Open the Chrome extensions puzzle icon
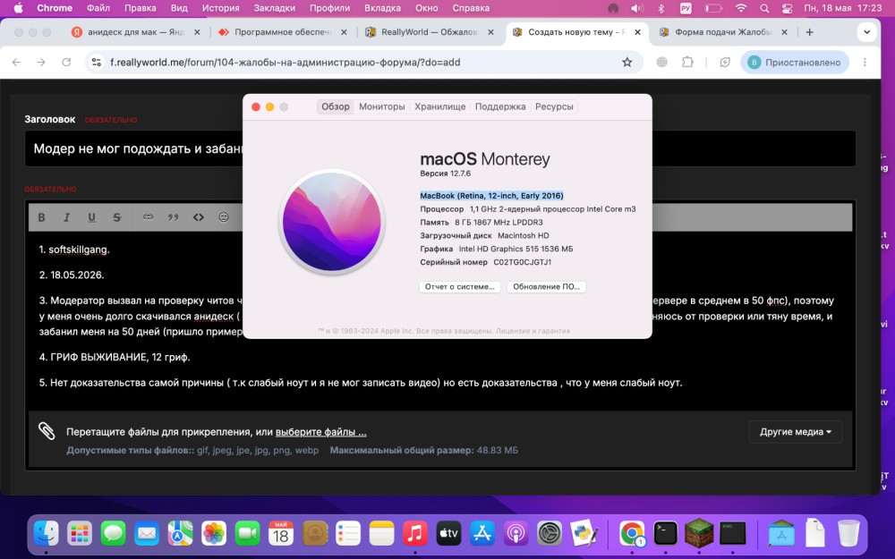This screenshot has height=559, width=895. 687,63
